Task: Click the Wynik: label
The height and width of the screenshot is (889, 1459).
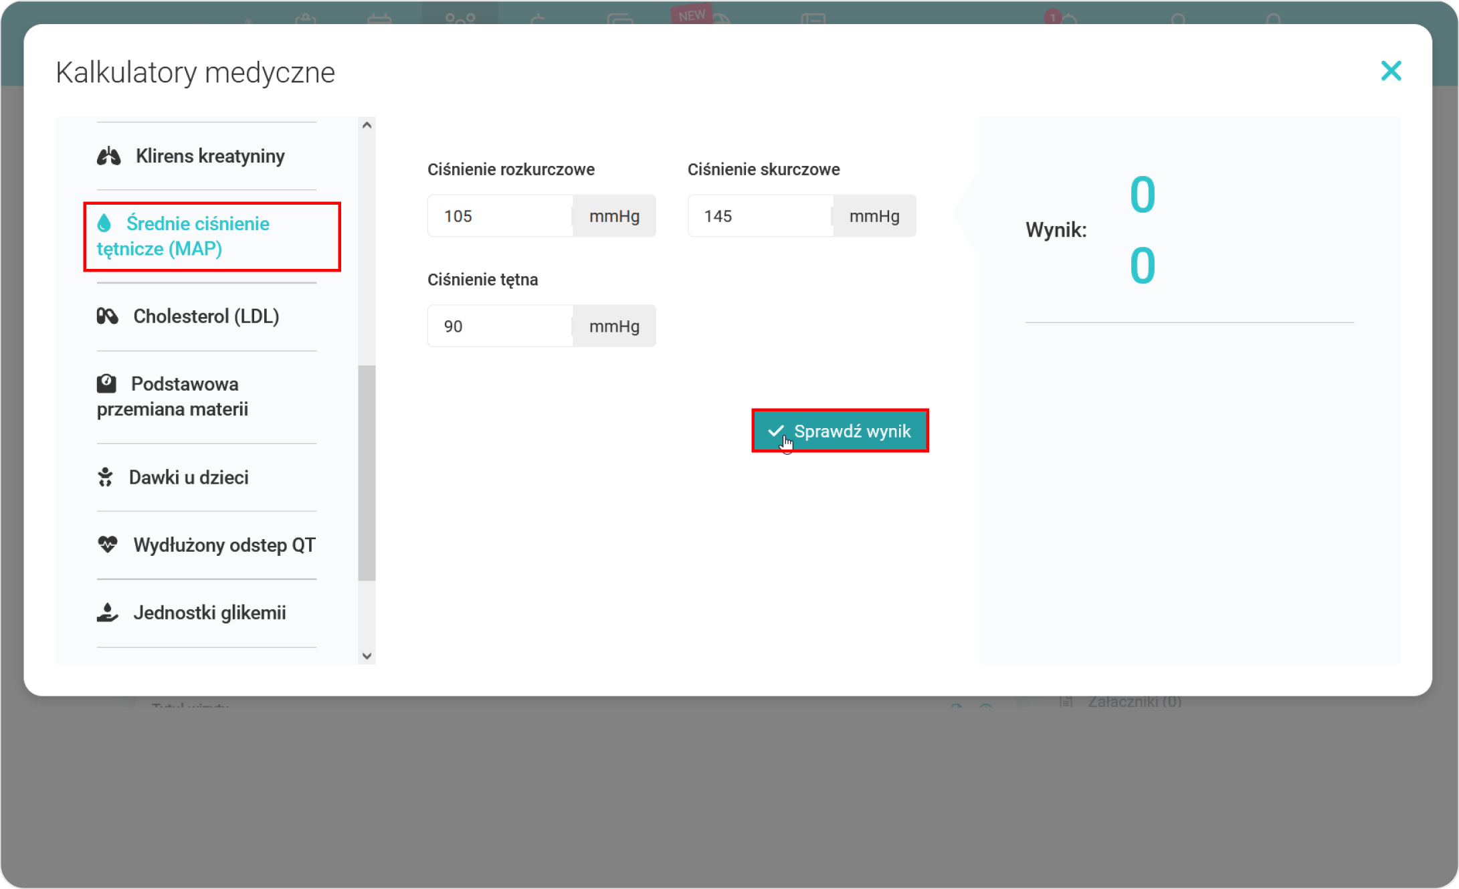Action: coord(1056,230)
